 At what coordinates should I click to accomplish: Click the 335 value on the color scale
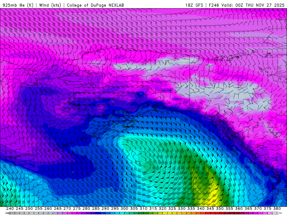pos(191,209)
